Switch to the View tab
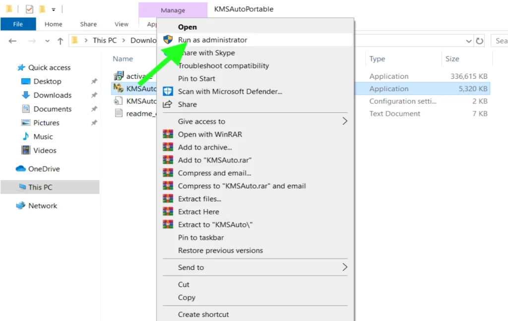Viewport: 508px width, 321px height. 121,23
